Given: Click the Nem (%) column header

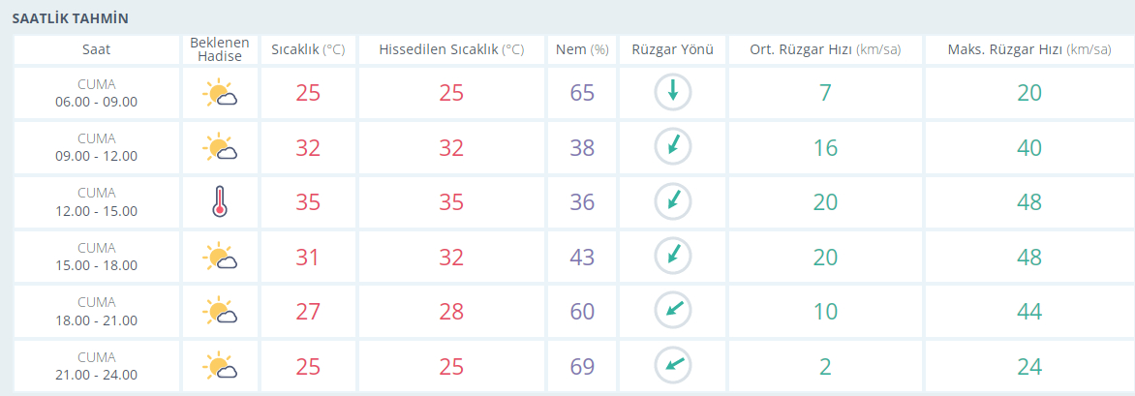Looking at the screenshot, I should (x=582, y=50).
